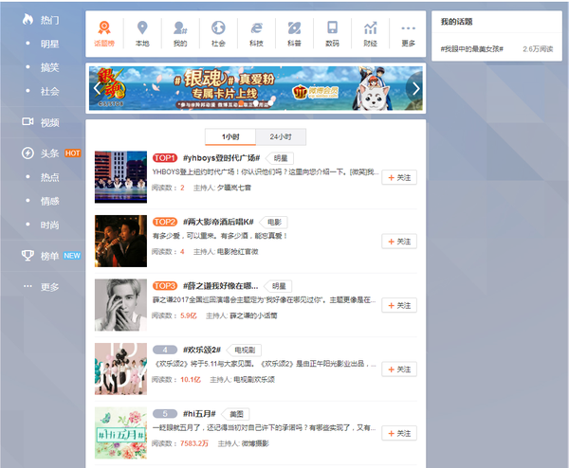Screen dimensions: 569x468
Task: Click the 视频 camera icon in sidebar
Action: pos(28,122)
